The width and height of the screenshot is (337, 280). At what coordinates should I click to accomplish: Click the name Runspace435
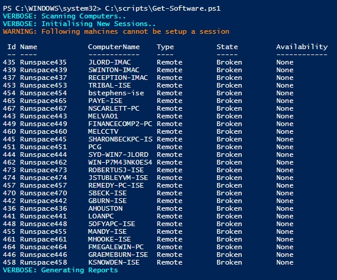click(x=43, y=62)
